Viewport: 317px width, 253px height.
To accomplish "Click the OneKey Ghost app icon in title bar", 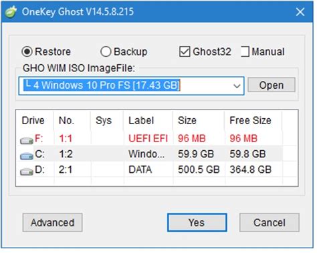I will point(11,11).
